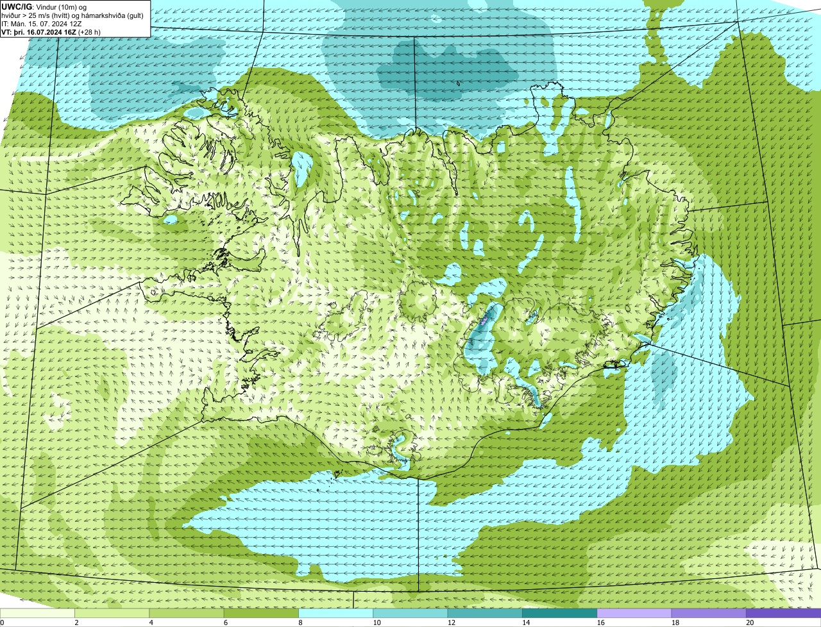Click the 12–14 m/s teal legend swatch

click(485, 613)
